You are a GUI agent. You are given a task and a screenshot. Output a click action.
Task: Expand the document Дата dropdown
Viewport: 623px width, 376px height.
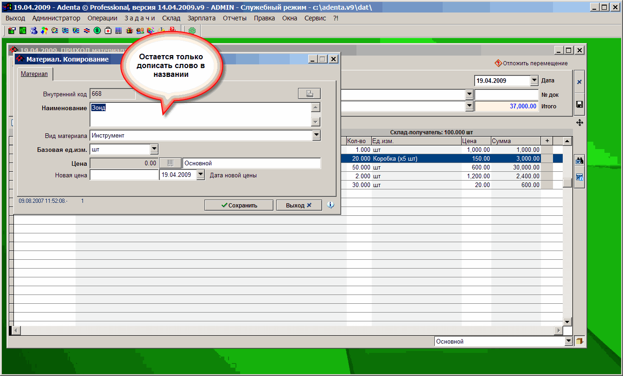pos(534,81)
